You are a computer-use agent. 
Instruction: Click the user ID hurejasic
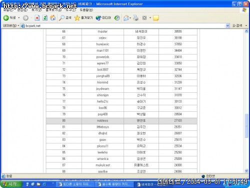[102, 44]
